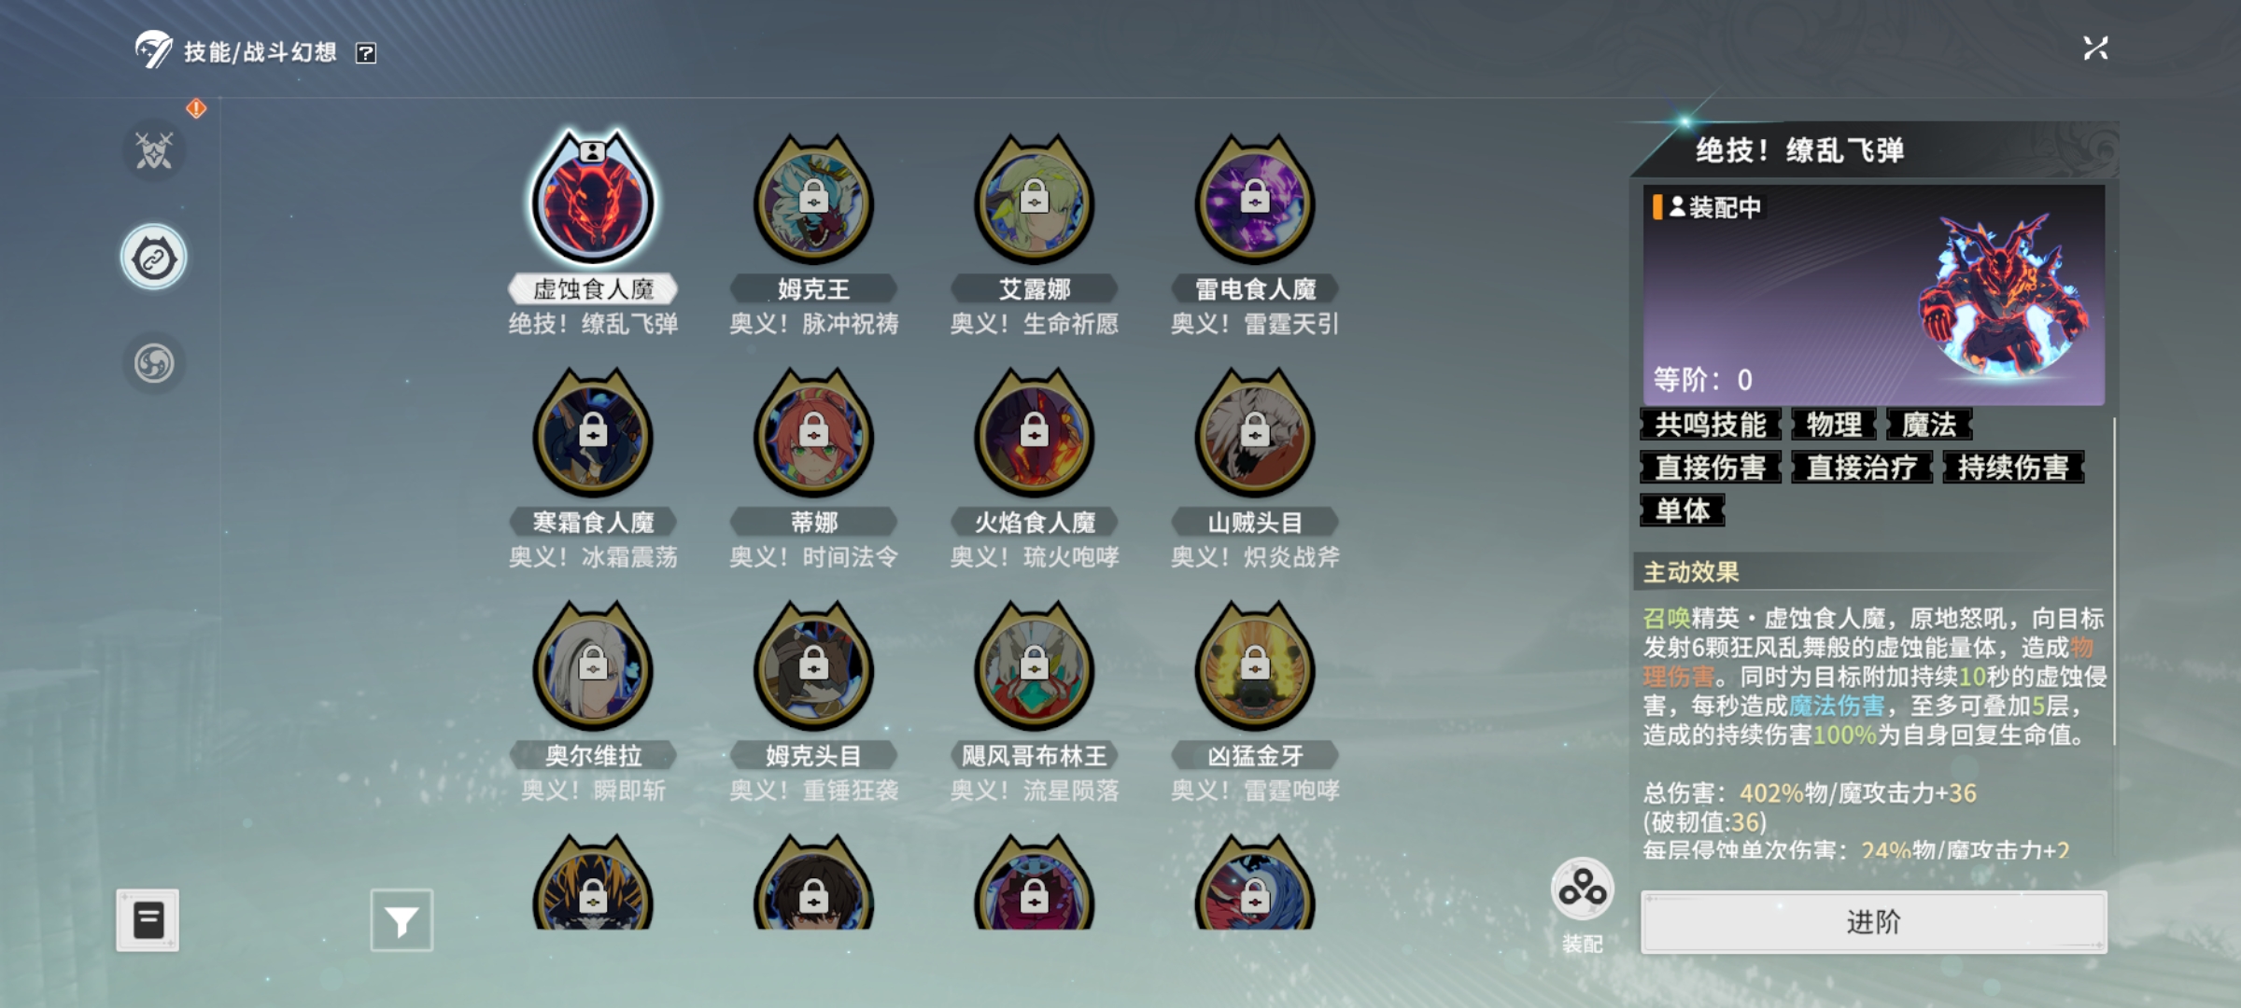Click the skill description panel scrollbar
The image size is (2241, 1008).
[2113, 581]
